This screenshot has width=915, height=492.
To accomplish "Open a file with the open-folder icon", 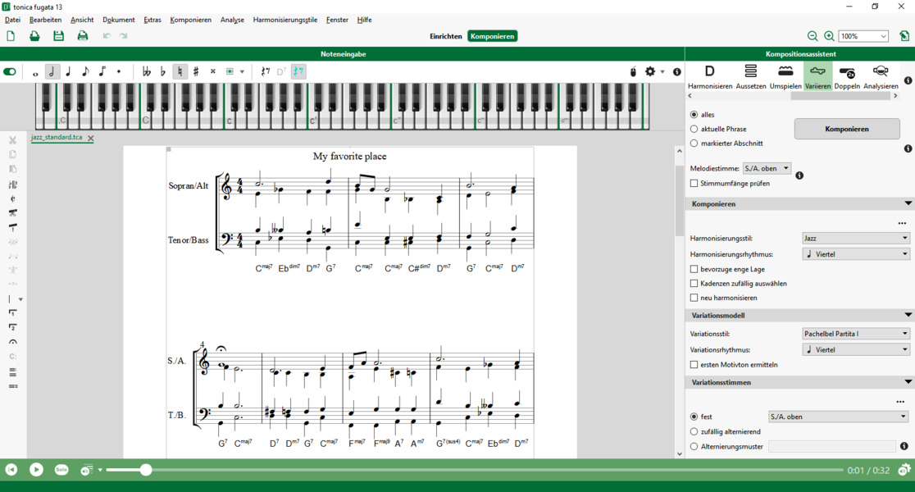I will (x=34, y=36).
